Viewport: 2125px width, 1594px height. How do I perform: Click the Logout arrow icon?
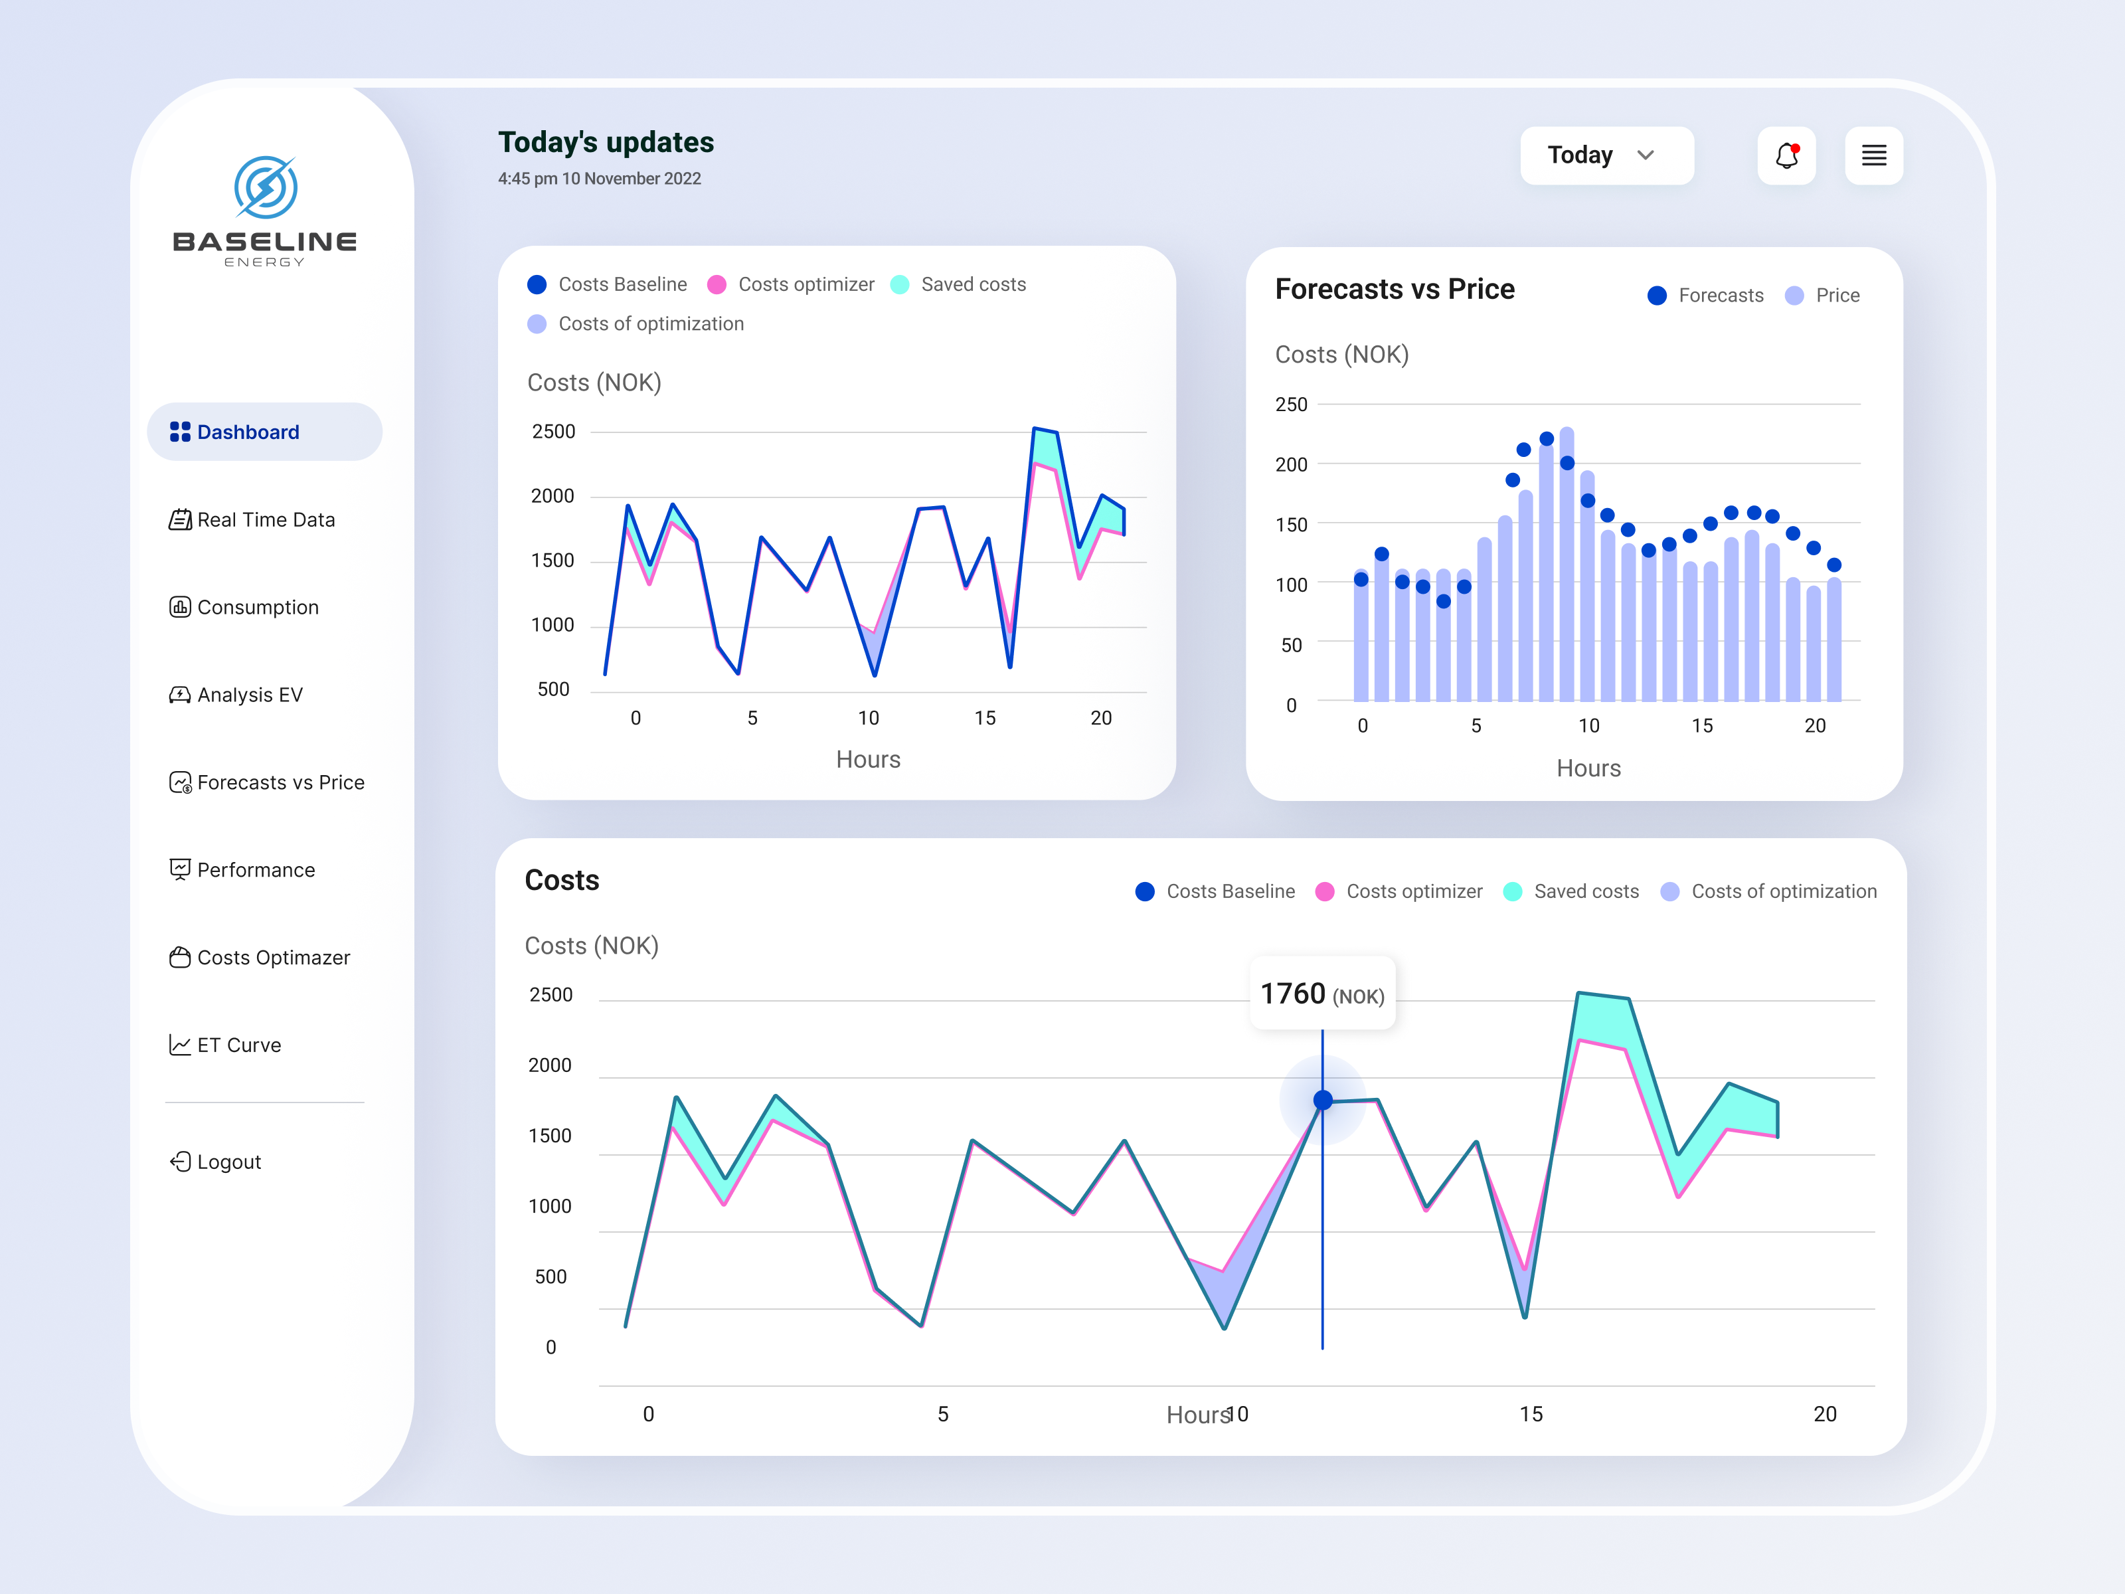180,1162
